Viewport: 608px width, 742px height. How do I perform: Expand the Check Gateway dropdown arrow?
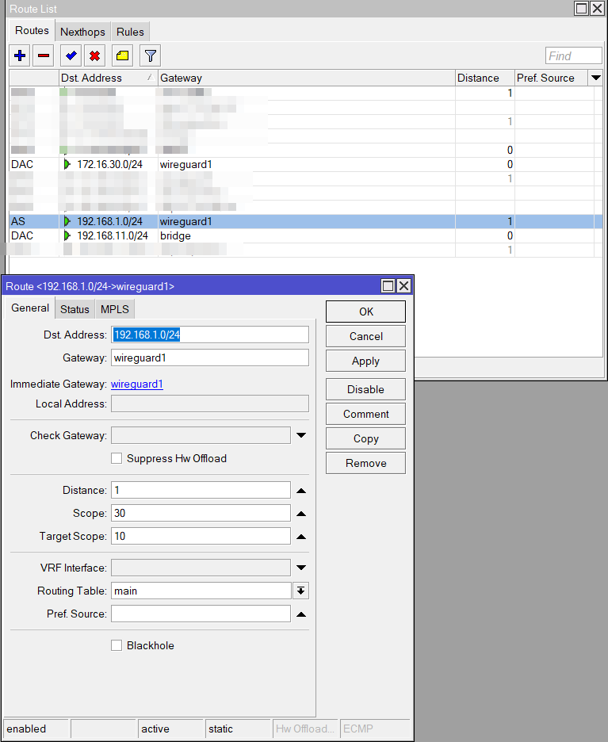tap(301, 435)
